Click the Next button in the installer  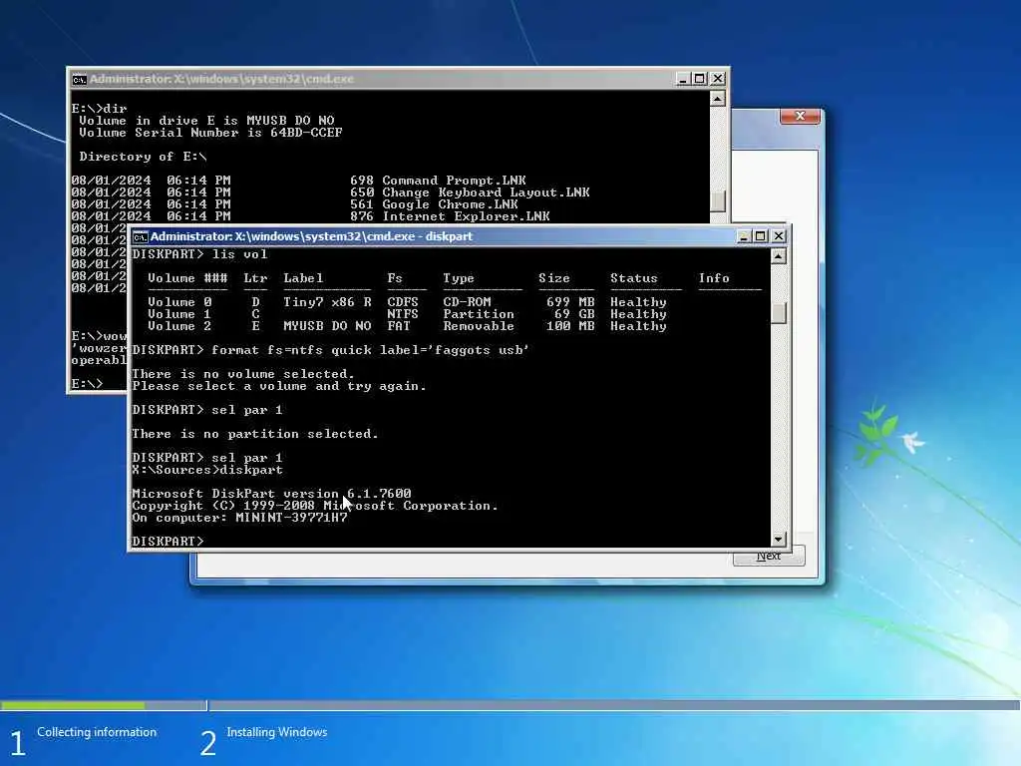click(x=769, y=557)
